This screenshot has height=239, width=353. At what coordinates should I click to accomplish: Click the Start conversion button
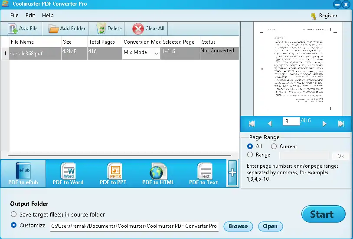click(323, 214)
